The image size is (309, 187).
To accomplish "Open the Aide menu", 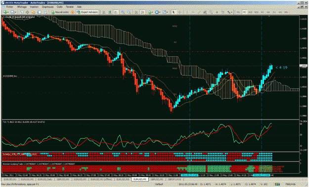I will (x=79, y=7).
